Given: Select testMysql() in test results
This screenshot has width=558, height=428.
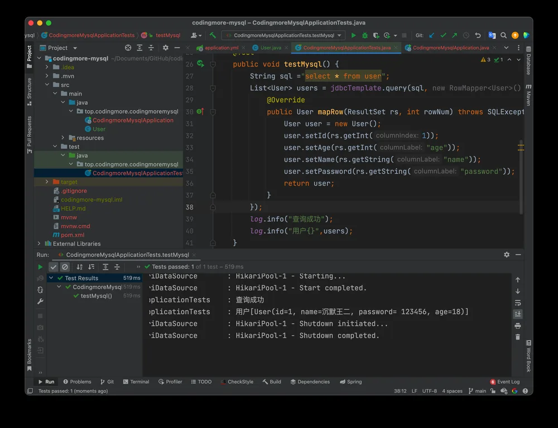Looking at the screenshot, I should tap(97, 296).
